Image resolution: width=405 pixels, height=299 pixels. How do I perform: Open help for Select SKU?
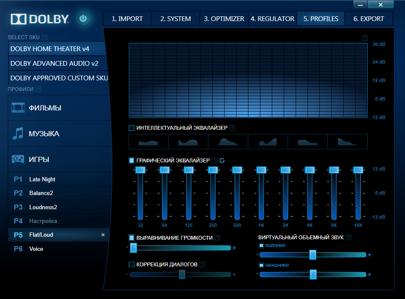tap(44, 37)
